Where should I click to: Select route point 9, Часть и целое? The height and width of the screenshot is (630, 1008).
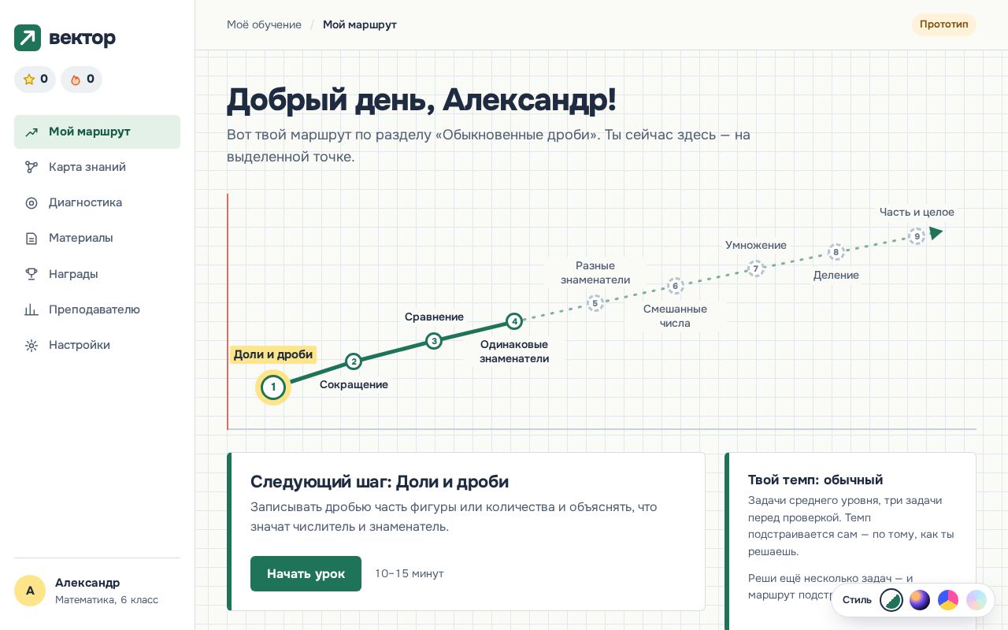917,236
